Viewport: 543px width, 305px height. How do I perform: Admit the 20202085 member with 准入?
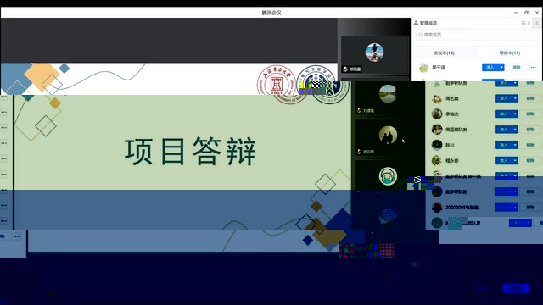tap(504, 207)
